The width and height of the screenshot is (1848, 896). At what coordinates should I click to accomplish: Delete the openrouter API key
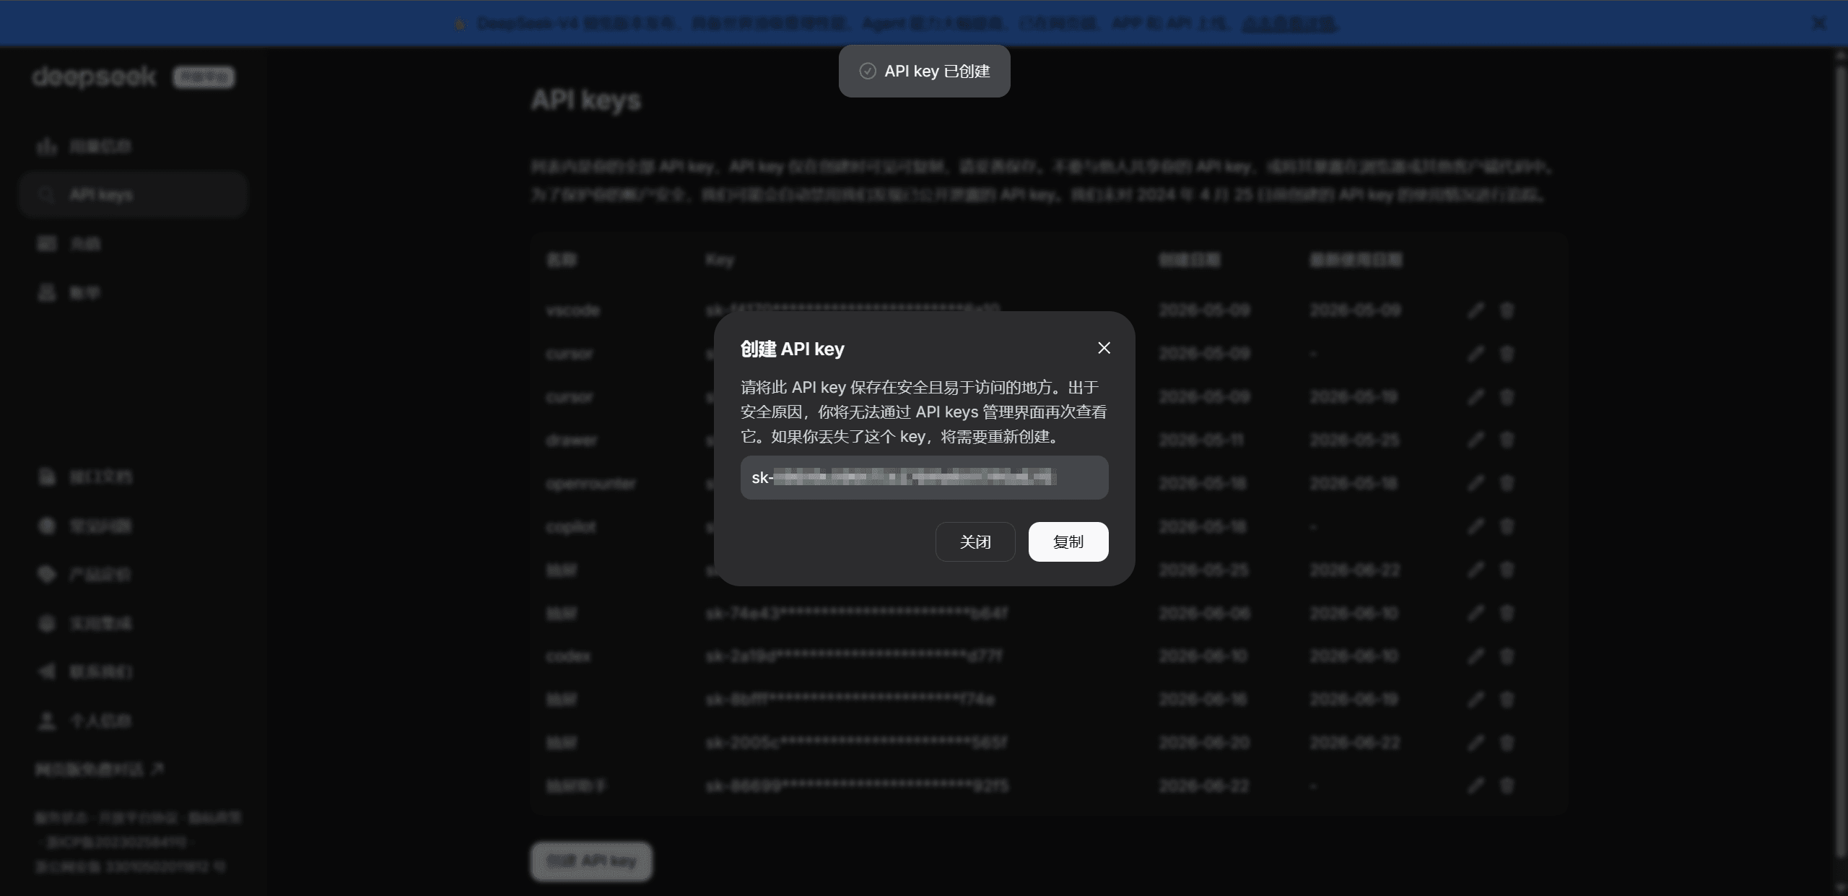(x=1507, y=483)
